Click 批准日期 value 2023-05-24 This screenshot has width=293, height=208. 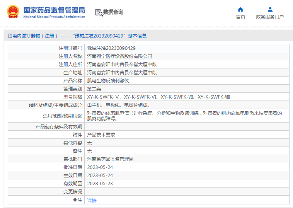point(100,167)
